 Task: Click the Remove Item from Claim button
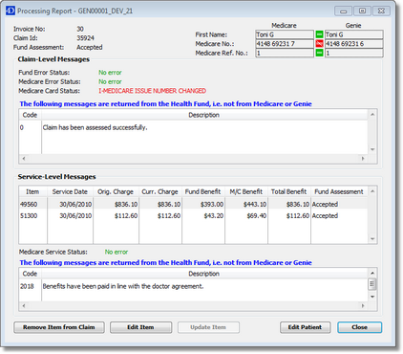coord(59,327)
